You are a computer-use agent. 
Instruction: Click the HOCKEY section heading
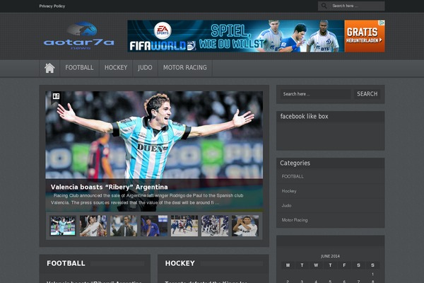pyautogui.click(x=179, y=263)
